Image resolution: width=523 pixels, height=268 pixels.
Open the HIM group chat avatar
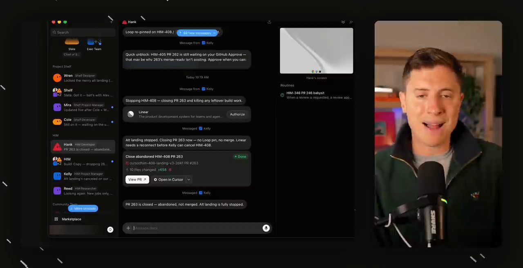click(57, 161)
